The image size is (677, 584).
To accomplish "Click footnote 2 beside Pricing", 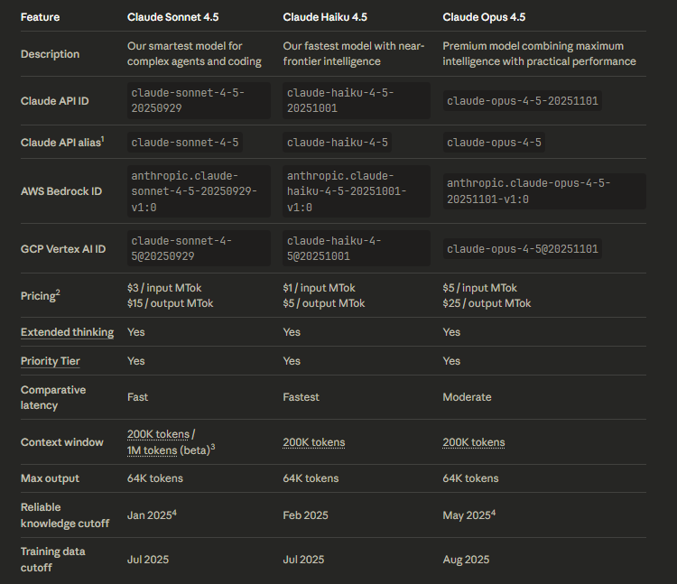I will coord(59,292).
